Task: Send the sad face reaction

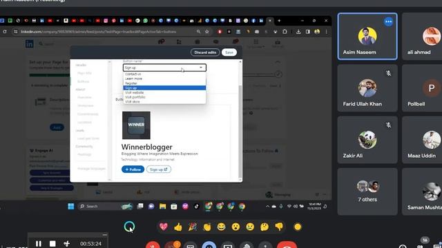Action: [250, 227]
